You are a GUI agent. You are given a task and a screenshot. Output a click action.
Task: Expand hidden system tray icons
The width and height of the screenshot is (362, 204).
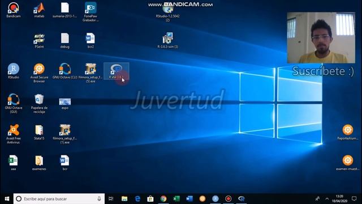(x=327, y=199)
